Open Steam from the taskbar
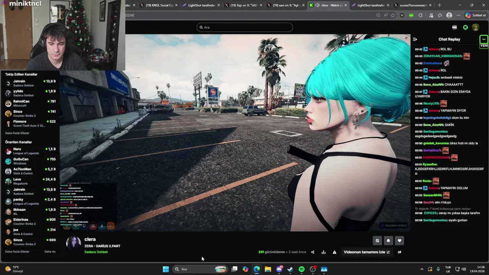This screenshot has width=489, height=275. [290, 269]
